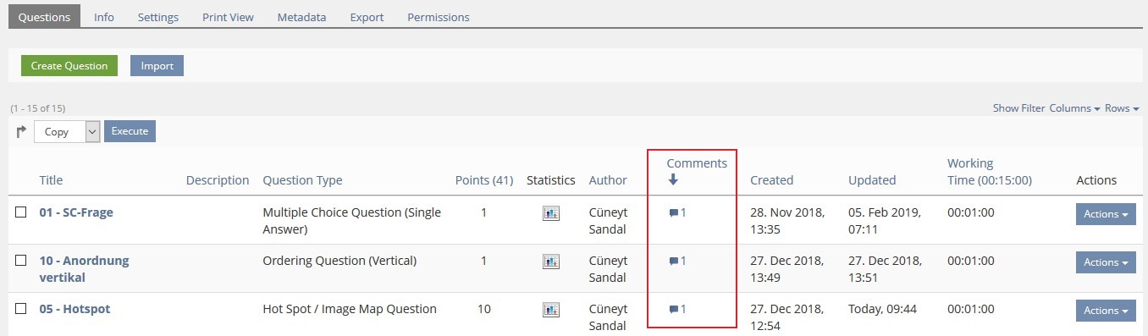Click the Create Question button
This screenshot has height=336, width=1148.
69,66
